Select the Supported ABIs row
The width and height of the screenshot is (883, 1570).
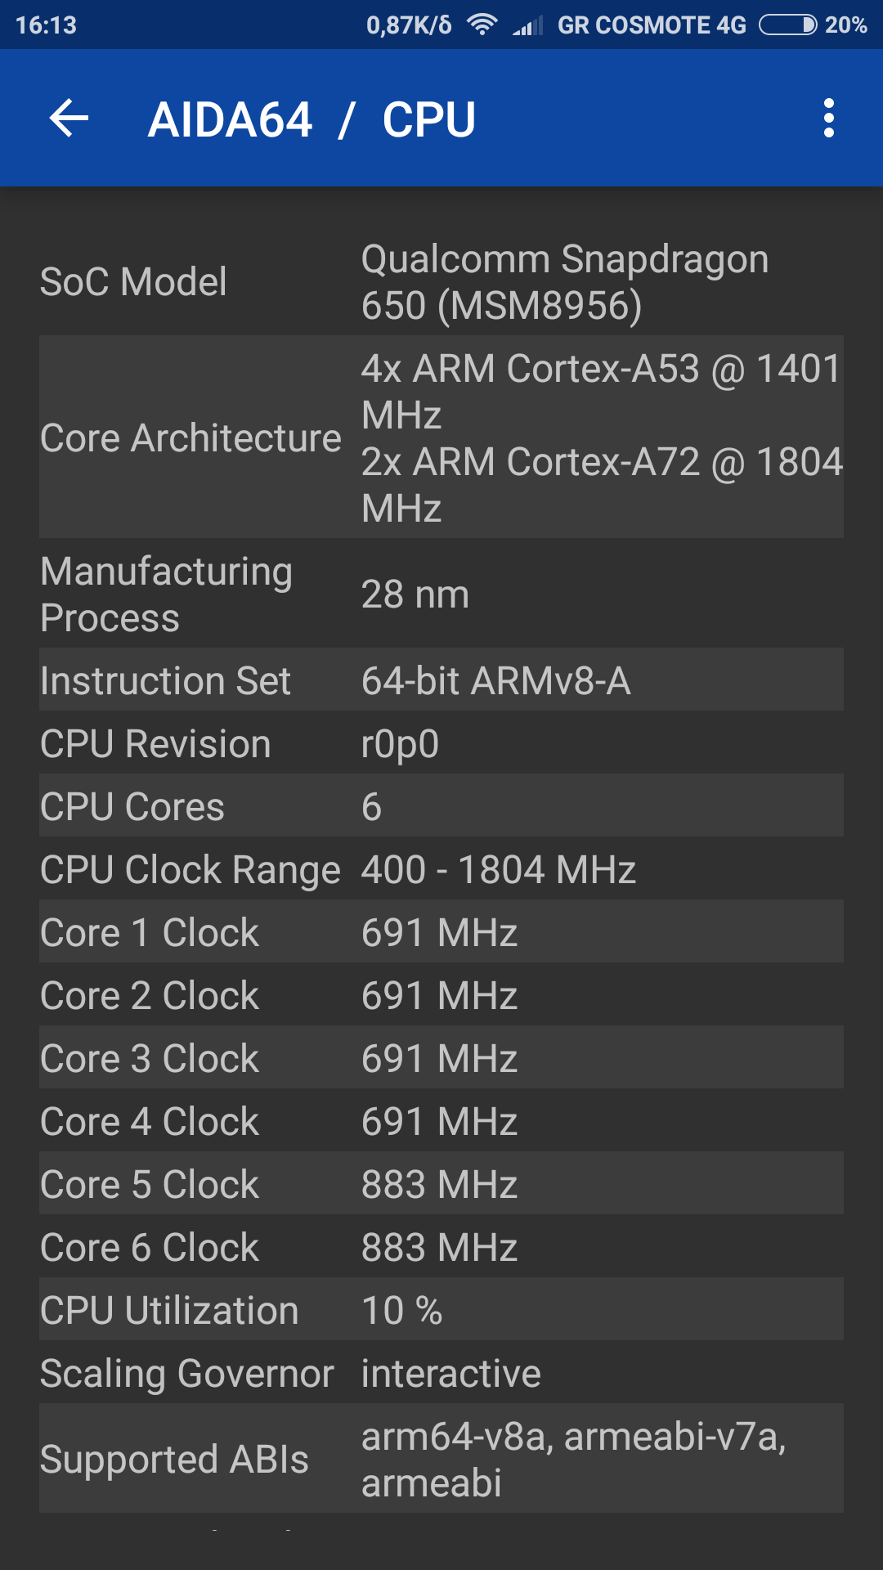441,1459
